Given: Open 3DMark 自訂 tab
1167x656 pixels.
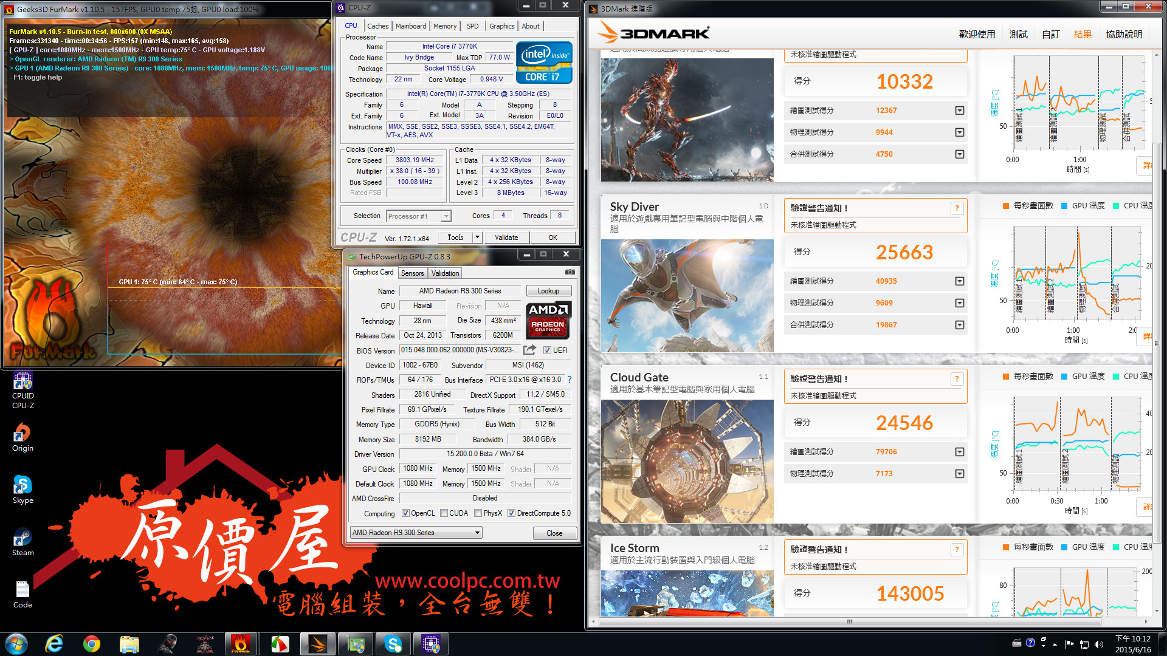Looking at the screenshot, I should tap(1051, 35).
